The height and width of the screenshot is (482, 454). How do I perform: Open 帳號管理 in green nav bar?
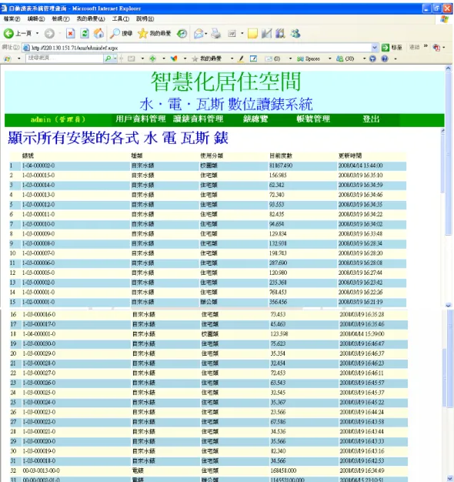(x=313, y=119)
